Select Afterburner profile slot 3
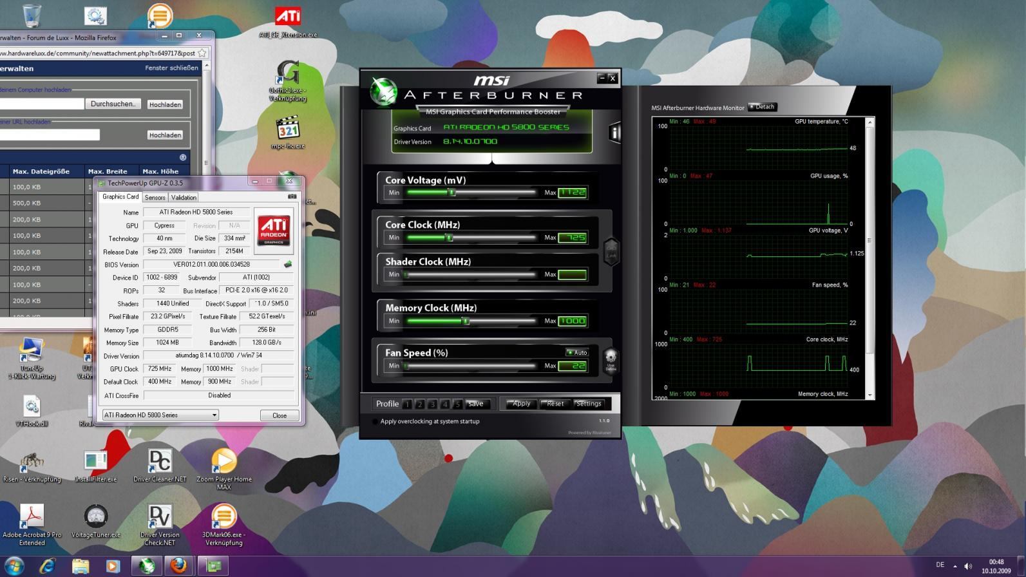 432,404
